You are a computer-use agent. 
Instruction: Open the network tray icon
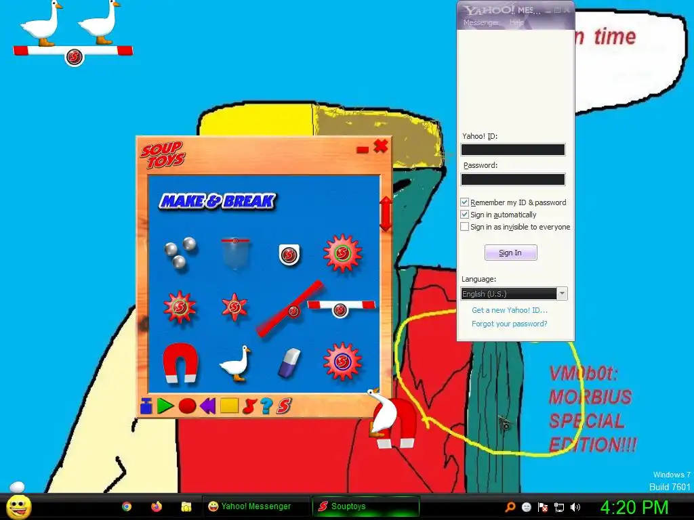point(559,507)
